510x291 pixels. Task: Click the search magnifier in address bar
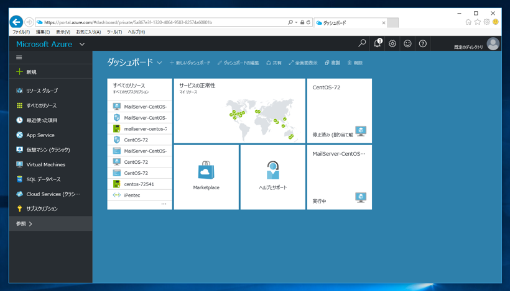pyautogui.click(x=290, y=22)
